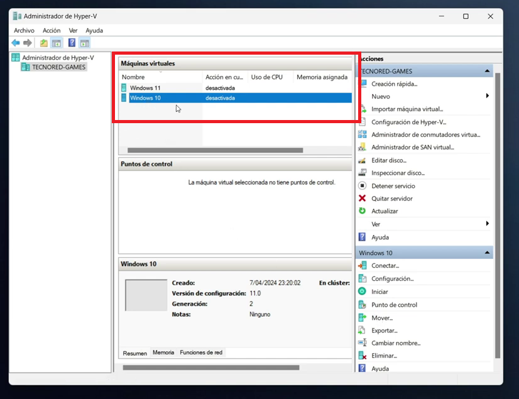Switch to the Memoria tab
519x399 pixels.
coord(163,353)
